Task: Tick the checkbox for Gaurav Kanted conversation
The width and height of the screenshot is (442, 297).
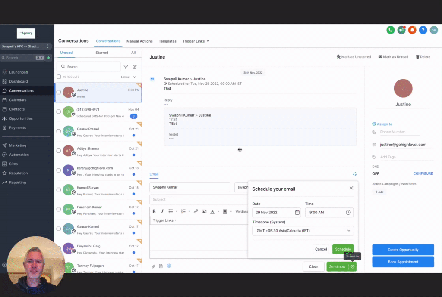Action: point(59,229)
